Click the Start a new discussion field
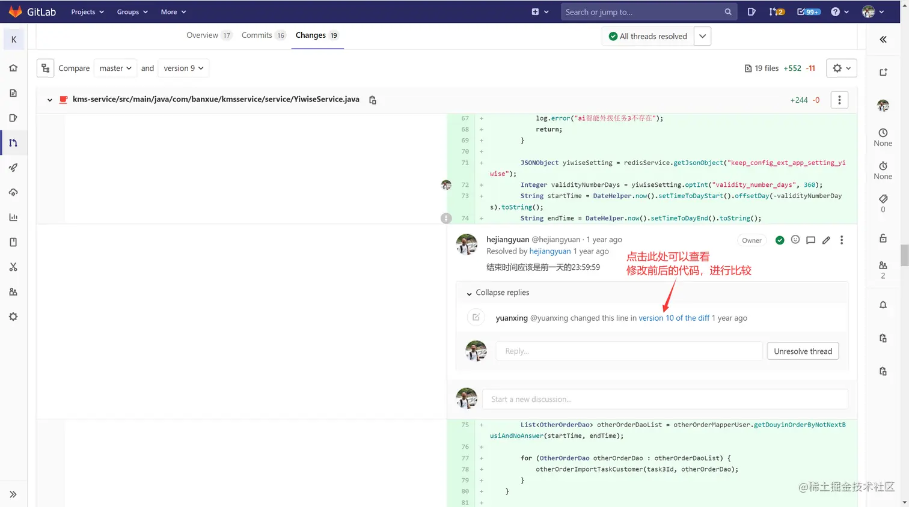Image resolution: width=909 pixels, height=507 pixels. (665, 399)
